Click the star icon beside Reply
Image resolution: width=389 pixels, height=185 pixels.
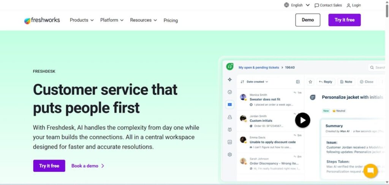[x=310, y=82]
